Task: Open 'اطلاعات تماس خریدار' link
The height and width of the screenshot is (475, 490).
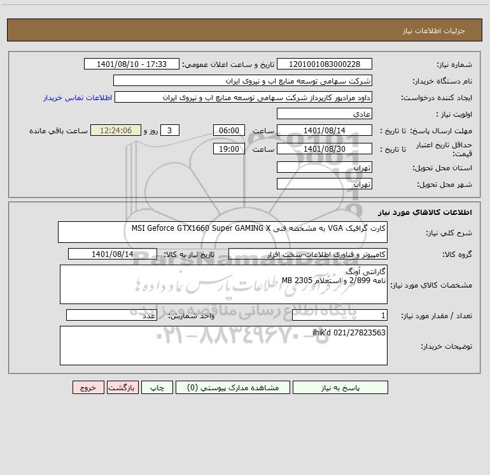Action: click(x=78, y=98)
